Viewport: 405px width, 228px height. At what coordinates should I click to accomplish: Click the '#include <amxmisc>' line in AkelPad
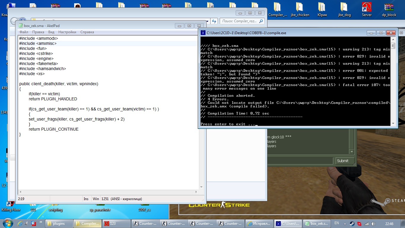pos(38,43)
